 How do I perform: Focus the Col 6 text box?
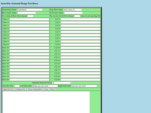(81, 35)
